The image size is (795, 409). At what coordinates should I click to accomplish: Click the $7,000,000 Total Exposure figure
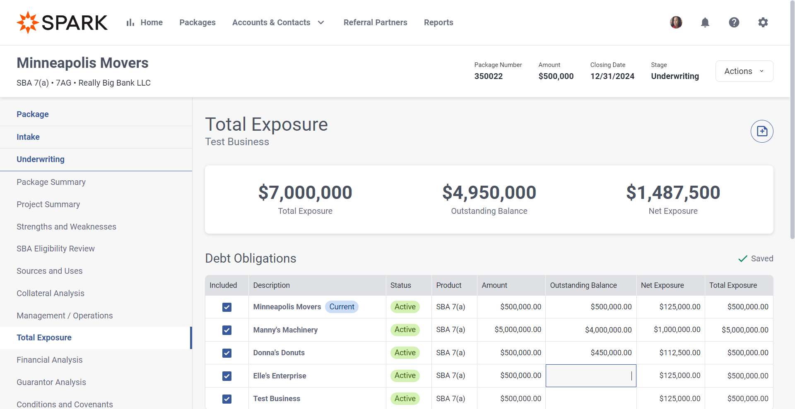[305, 192]
